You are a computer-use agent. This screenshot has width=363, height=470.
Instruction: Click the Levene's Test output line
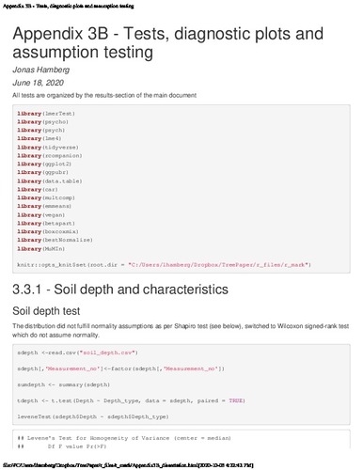[x=124, y=438]
